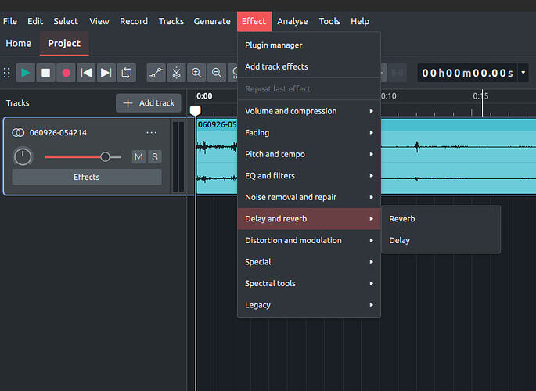Mute the track with the M button
Image resolution: width=536 pixels, height=391 pixels.
(138, 156)
